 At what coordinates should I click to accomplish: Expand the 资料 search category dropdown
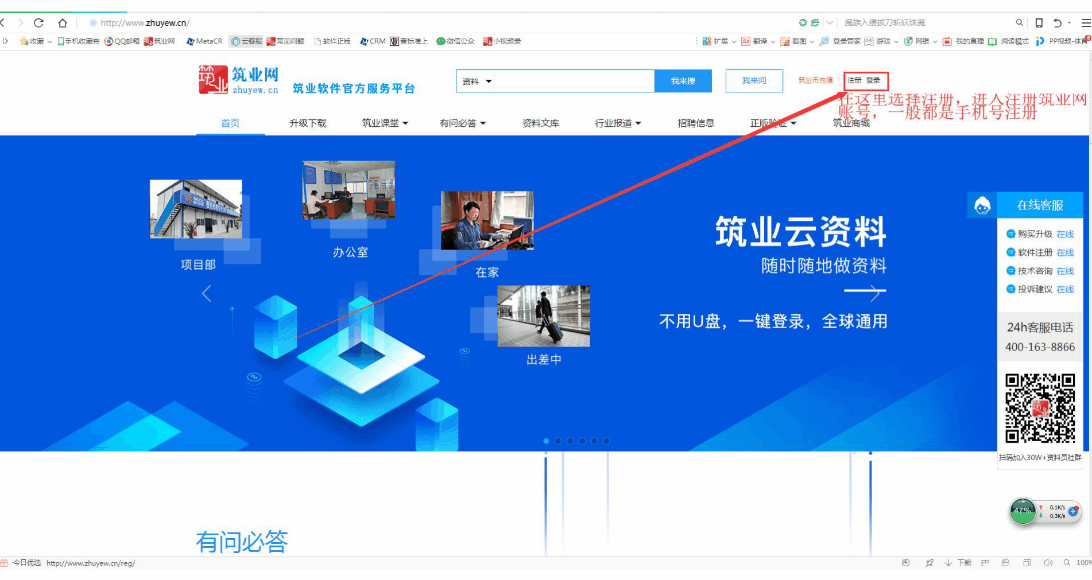(x=477, y=81)
